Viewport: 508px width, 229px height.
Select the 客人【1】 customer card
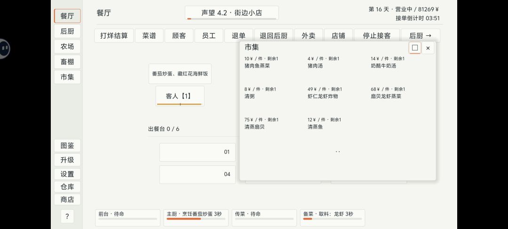pos(180,96)
